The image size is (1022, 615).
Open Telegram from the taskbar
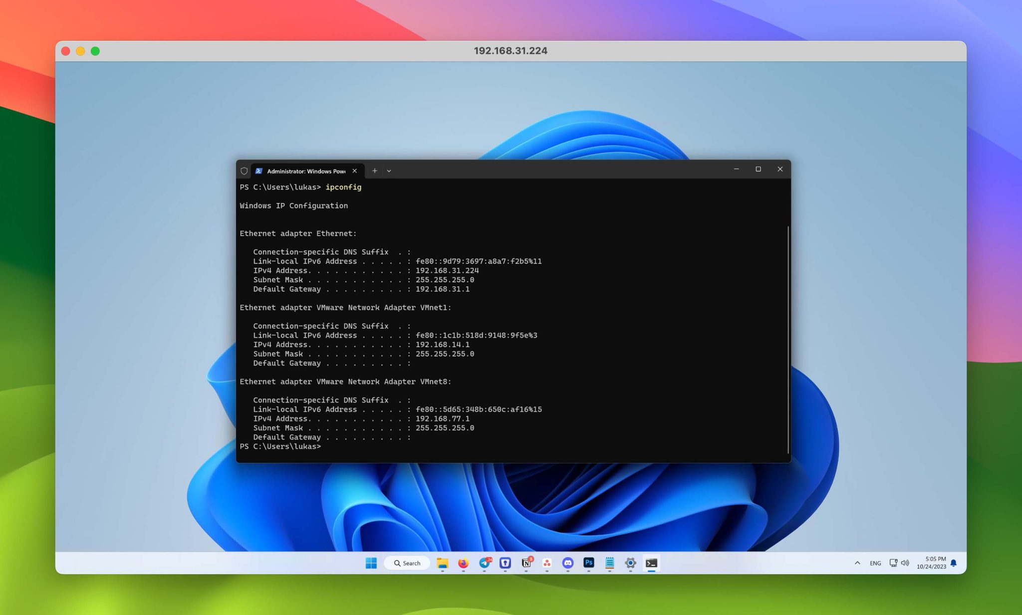[x=485, y=563]
